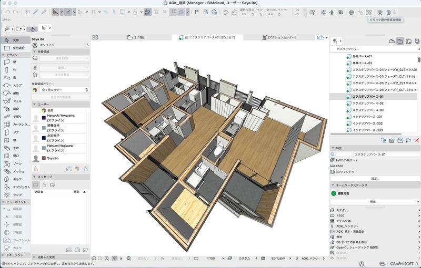Switch to the エクステリアパース-01 3D tab
Screen dimensions: 421x268
coord(207,37)
